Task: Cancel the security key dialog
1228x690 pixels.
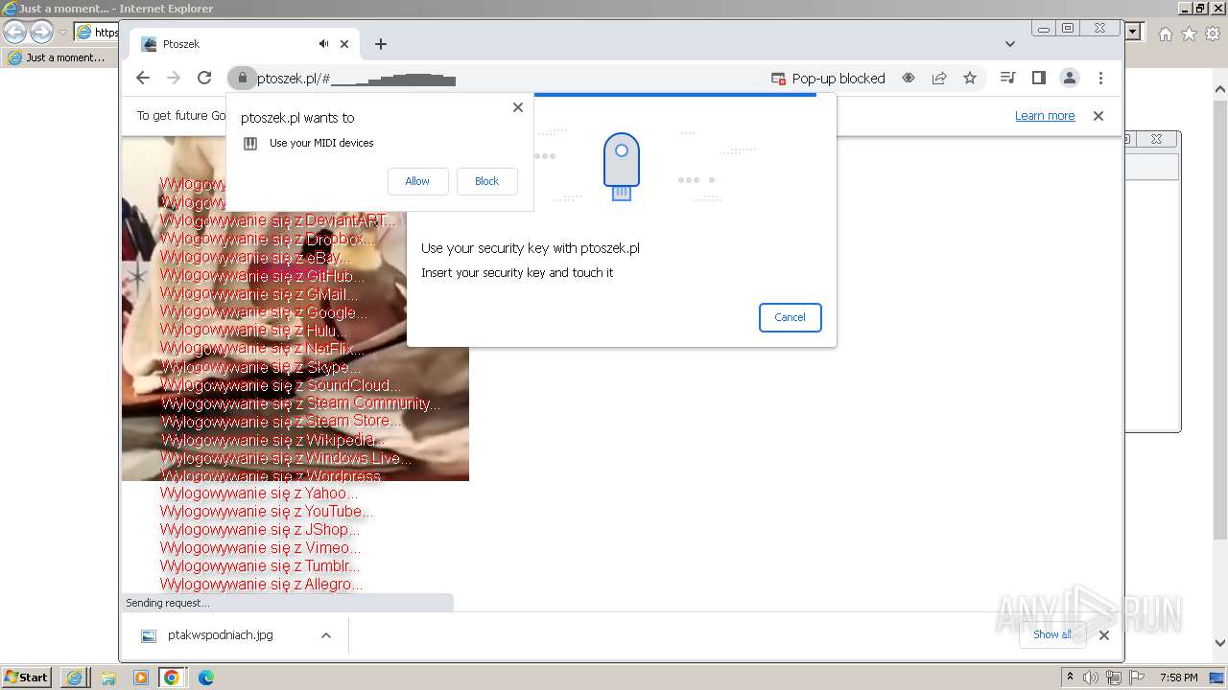Action: pyautogui.click(x=790, y=317)
